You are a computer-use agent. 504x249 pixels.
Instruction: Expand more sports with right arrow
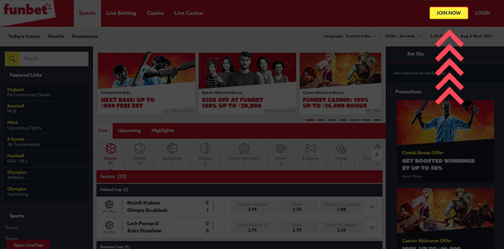pos(377,154)
